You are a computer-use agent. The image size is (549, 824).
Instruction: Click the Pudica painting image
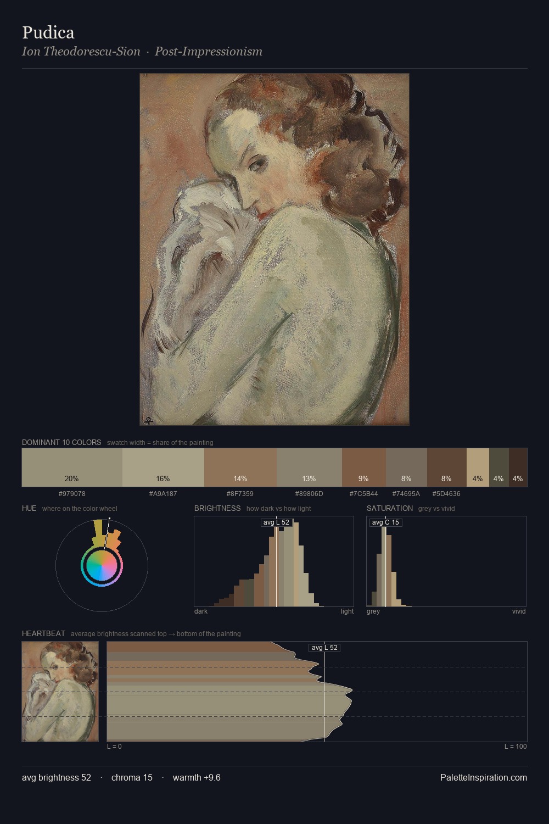tap(274, 249)
